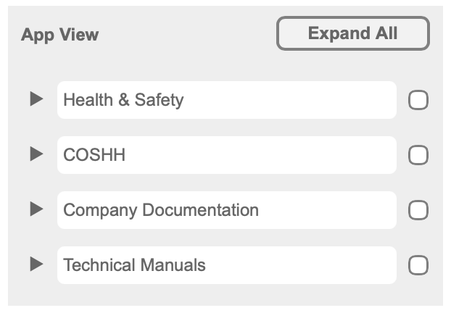Select the Technical Manuals row
Viewport: 451px width, 313px height.
(226, 265)
